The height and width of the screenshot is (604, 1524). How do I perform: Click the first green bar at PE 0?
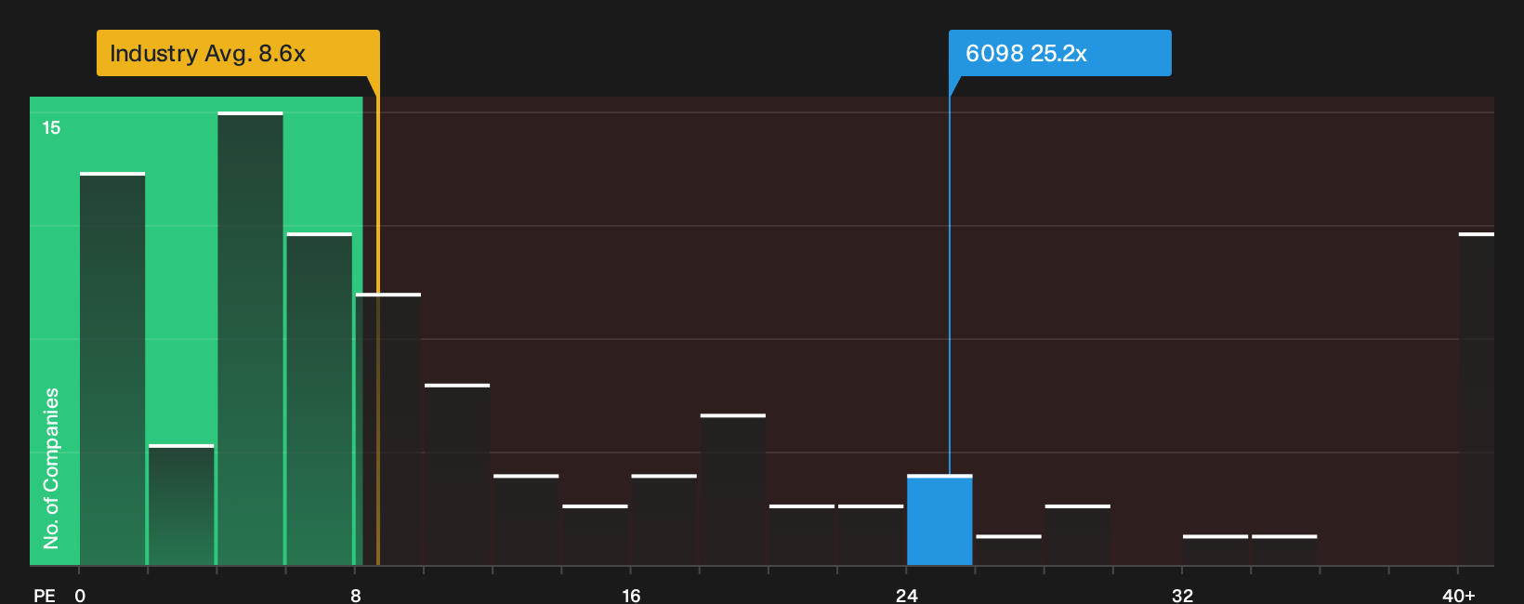(x=112, y=369)
